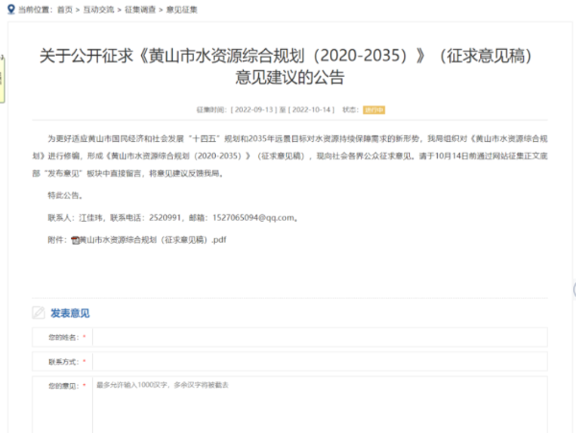Click the location pin icon in breadcrumb
Viewport: 576px width, 433px height.
tap(10, 9)
